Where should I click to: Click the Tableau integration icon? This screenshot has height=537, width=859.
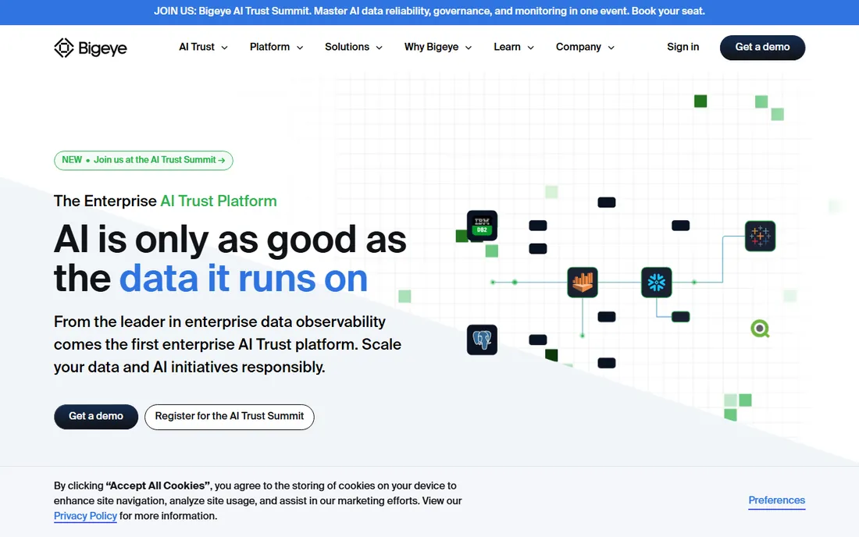(x=760, y=236)
